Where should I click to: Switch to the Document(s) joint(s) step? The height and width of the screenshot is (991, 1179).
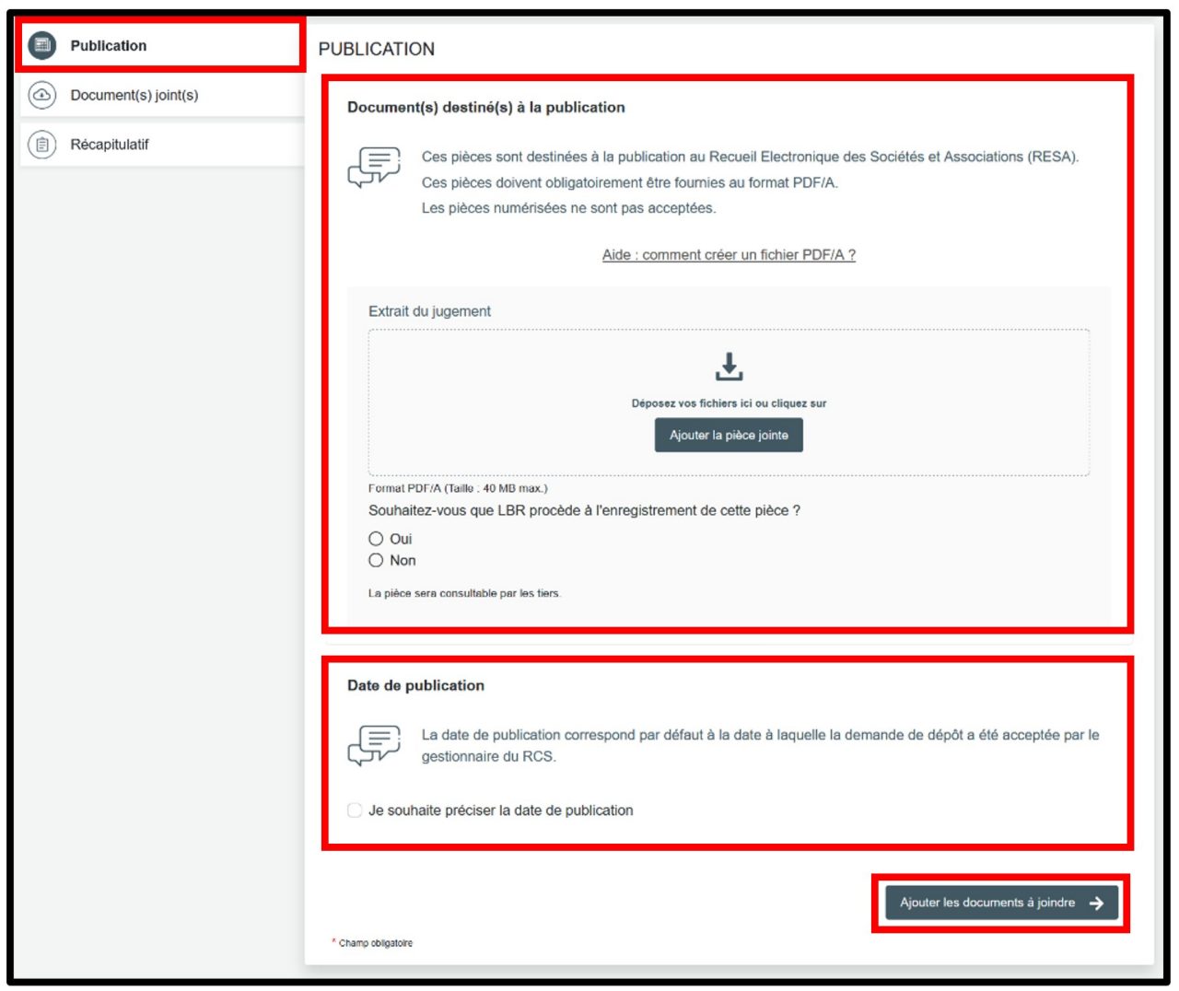pos(134,95)
